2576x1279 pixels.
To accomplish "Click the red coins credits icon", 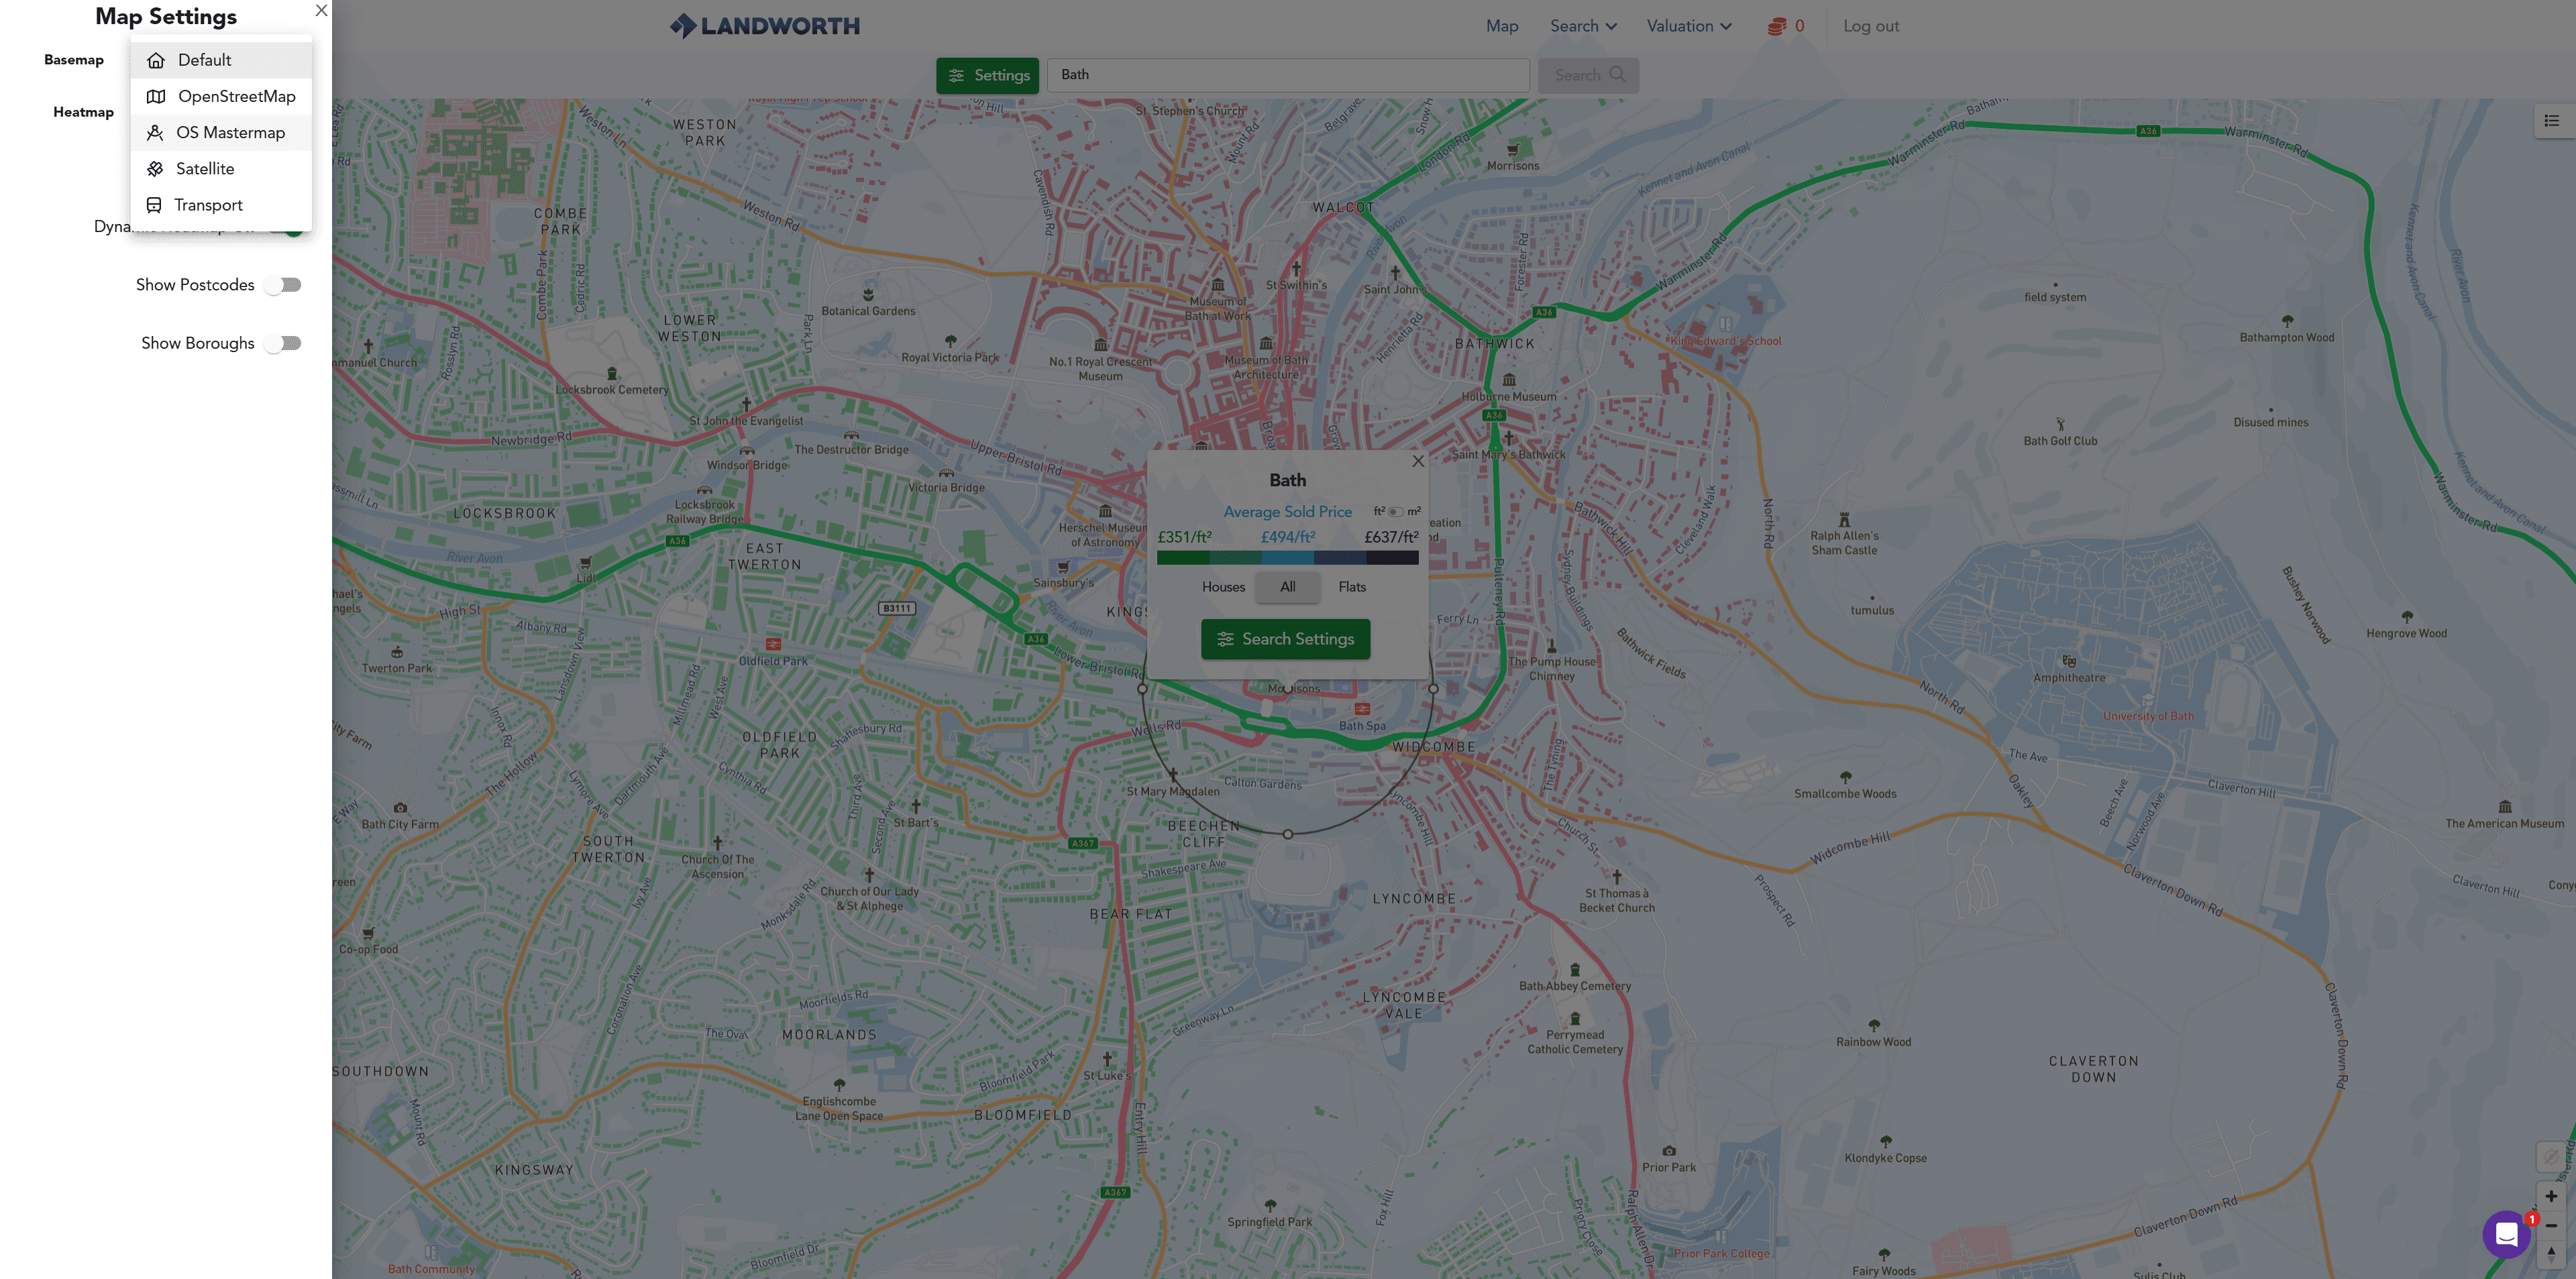I will click(1777, 26).
